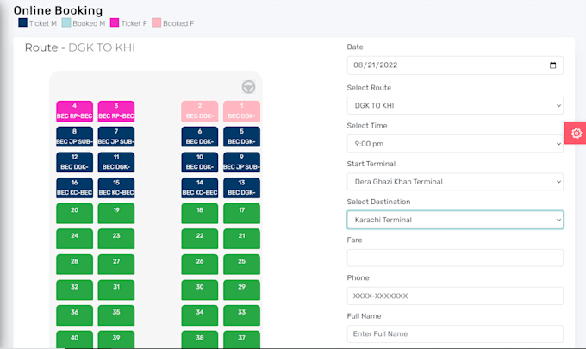Viewport: 586px width, 349px height.
Task: Click the Booked F pink legend swatch
Action: 156,23
